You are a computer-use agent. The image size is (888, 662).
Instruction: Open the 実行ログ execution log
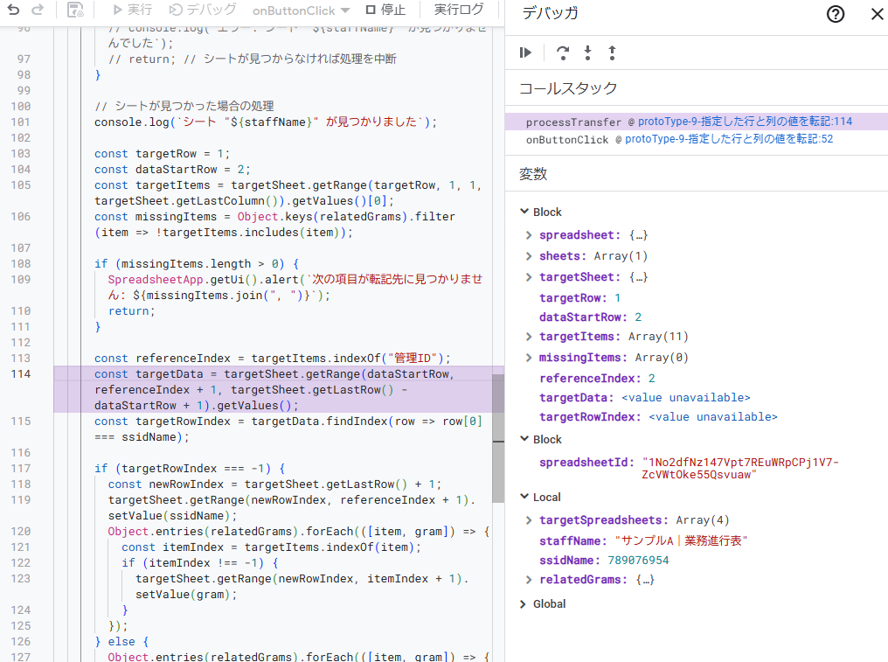click(459, 10)
